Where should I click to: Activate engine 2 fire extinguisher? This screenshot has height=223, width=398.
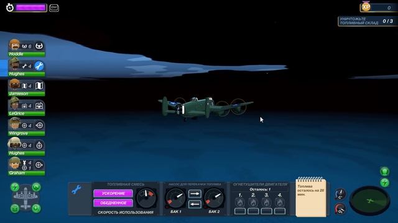pyautogui.click(x=253, y=203)
